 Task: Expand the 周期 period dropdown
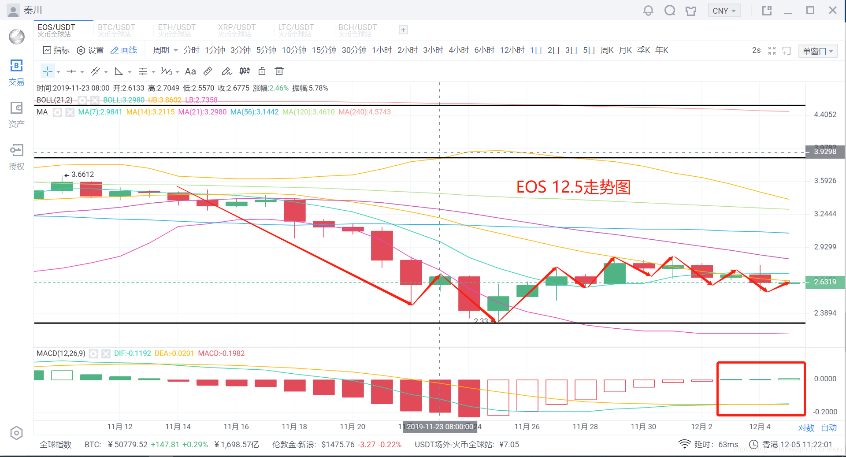coord(165,50)
